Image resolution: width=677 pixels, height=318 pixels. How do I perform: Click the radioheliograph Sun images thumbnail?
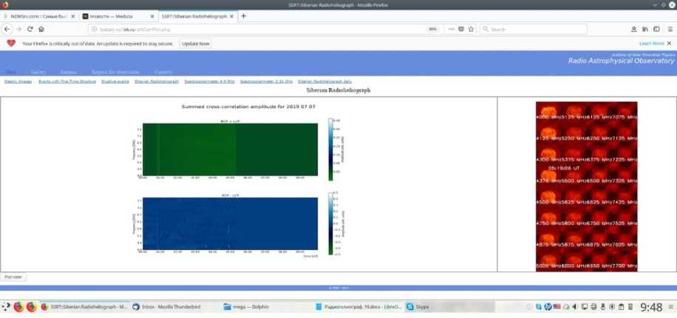(x=586, y=186)
